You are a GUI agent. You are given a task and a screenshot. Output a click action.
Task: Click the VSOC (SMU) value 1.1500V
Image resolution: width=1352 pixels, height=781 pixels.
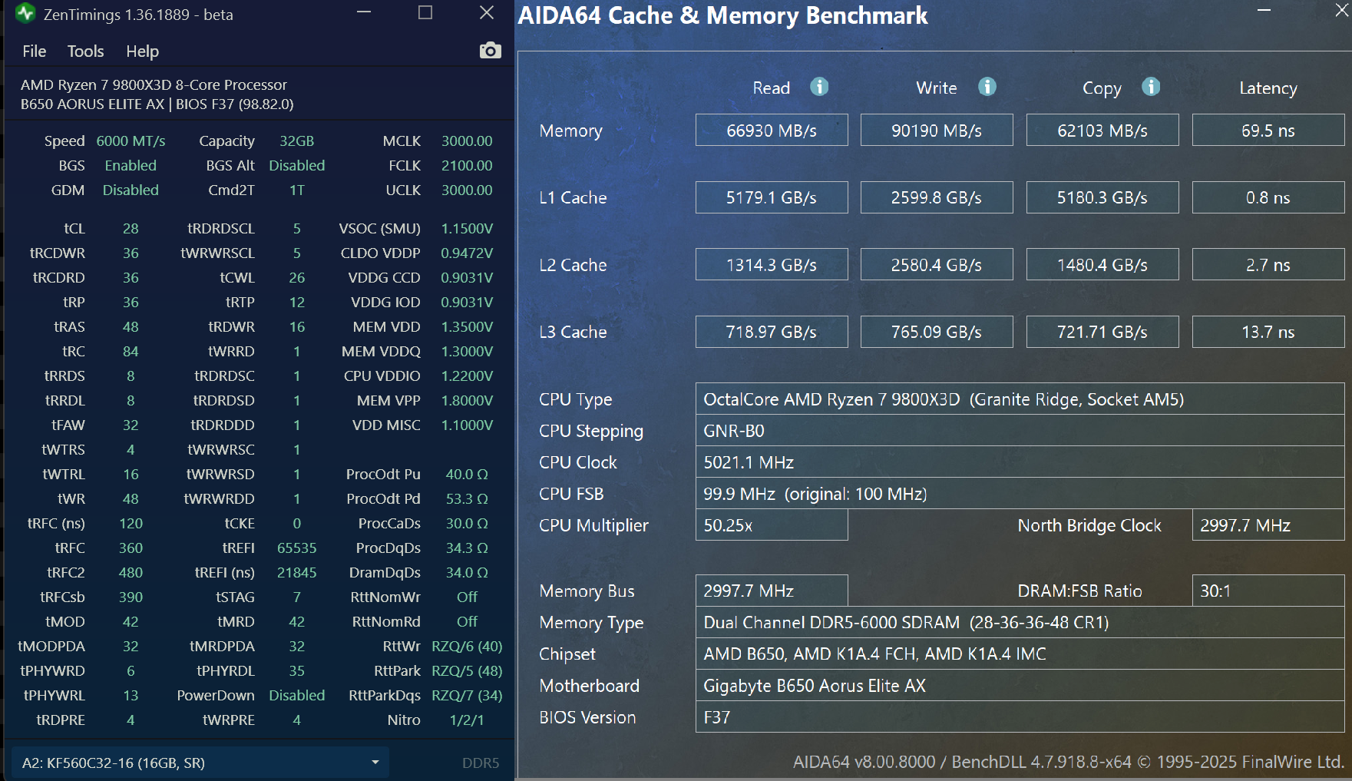(467, 228)
